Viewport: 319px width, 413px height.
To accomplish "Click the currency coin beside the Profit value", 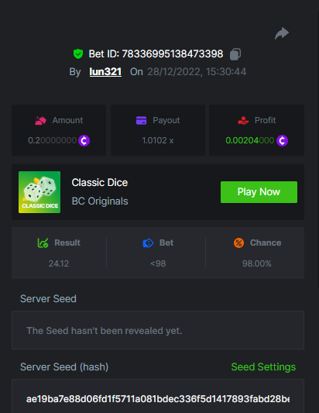I will click(282, 140).
